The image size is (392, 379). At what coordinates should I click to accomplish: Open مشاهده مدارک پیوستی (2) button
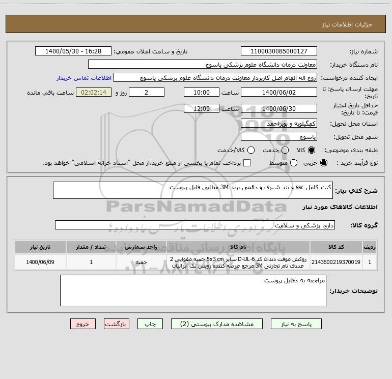coord(217,324)
